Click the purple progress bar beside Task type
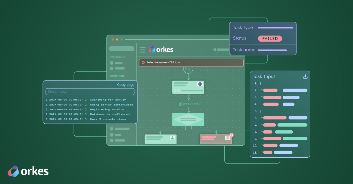 pos(275,28)
